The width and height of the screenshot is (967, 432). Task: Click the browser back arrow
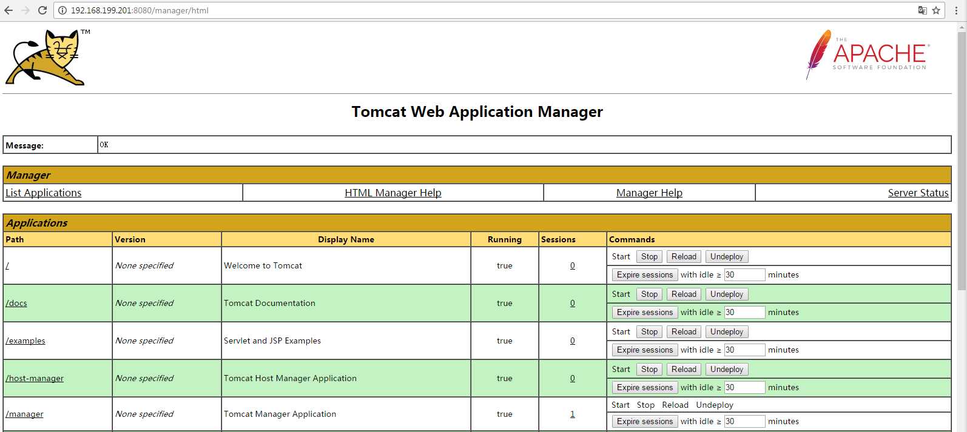(x=8, y=10)
